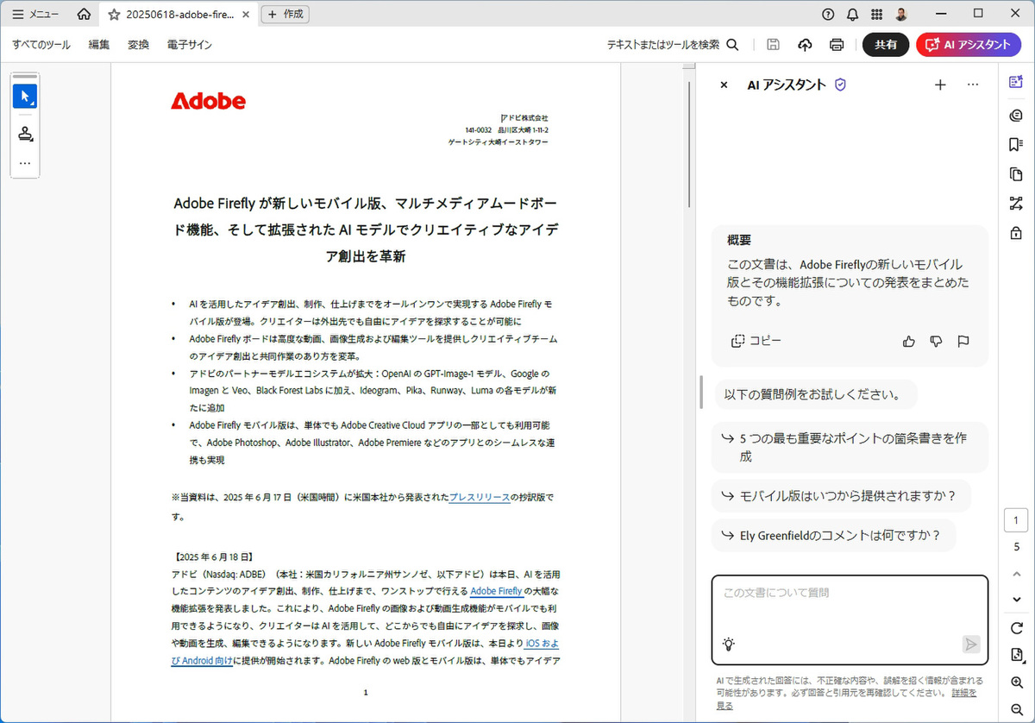This screenshot has width=1035, height=723.
Task: Click the thumbs down feedback icon
Action: pos(936,341)
